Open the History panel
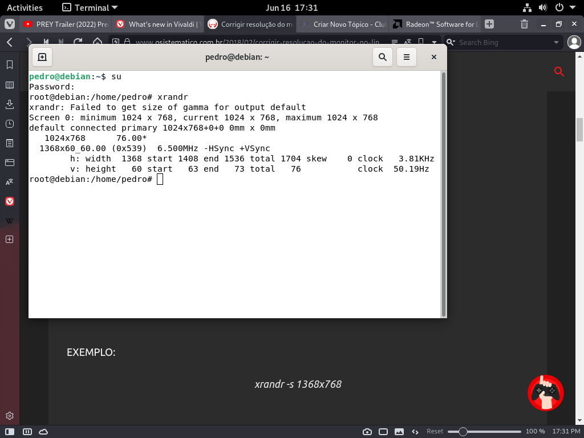This screenshot has height=438, width=584. coord(10,124)
